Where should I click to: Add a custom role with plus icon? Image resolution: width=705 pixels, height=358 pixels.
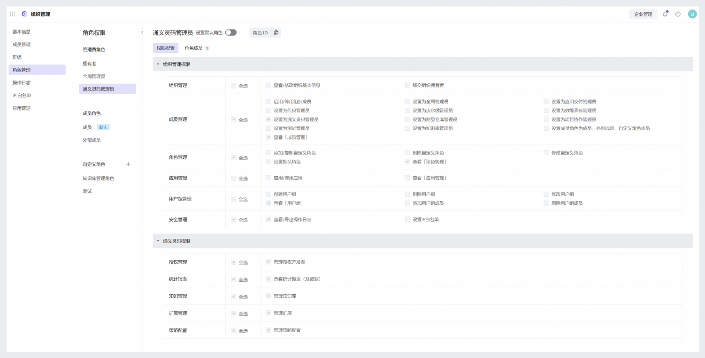pyautogui.click(x=128, y=164)
